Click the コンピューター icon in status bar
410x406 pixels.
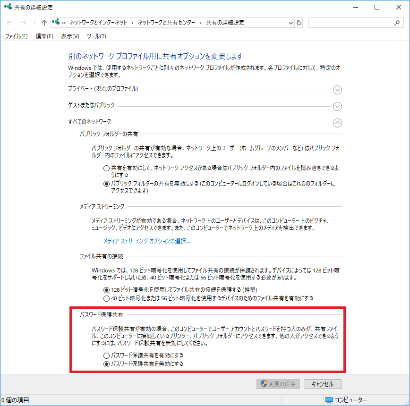pos(329,400)
